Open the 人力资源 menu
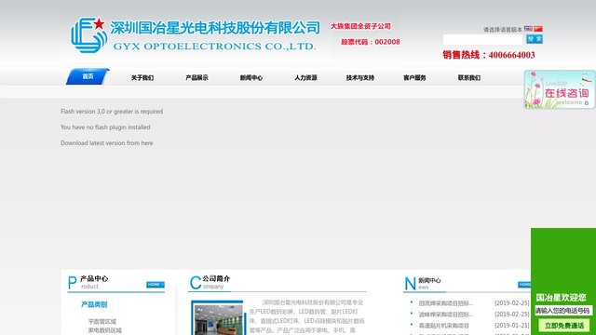Viewport: 596px width, 335px height. pyautogui.click(x=305, y=78)
